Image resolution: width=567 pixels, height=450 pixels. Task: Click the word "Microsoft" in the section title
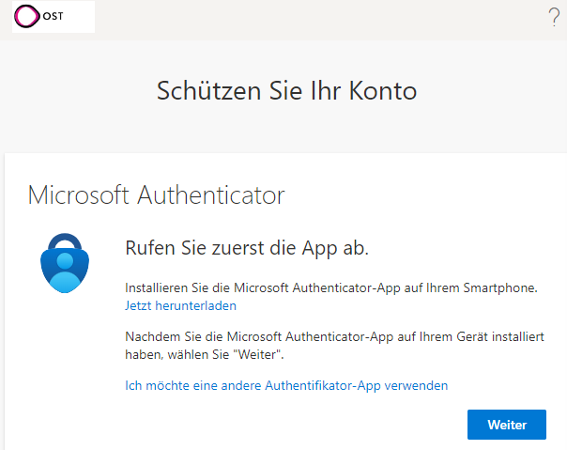80,195
